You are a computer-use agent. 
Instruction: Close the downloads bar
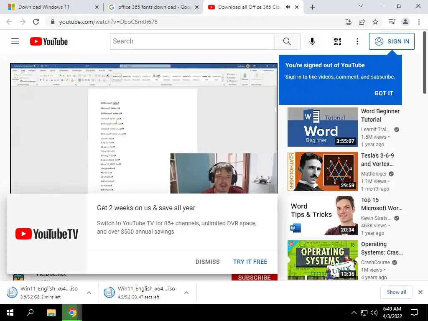point(420,292)
